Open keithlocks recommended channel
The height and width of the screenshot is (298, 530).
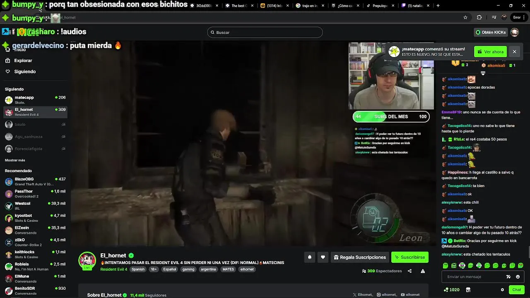[x=35, y=254]
